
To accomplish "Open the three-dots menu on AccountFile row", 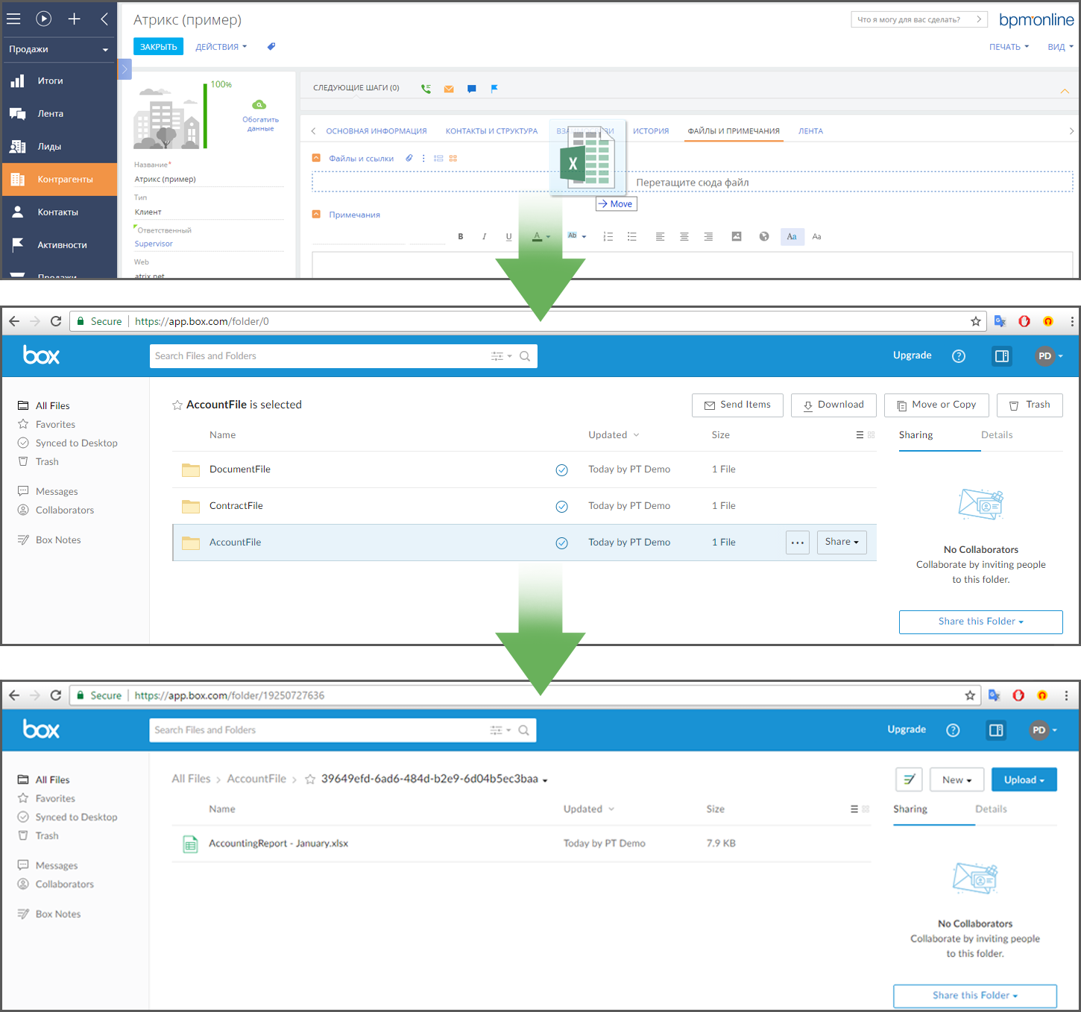I will (798, 543).
